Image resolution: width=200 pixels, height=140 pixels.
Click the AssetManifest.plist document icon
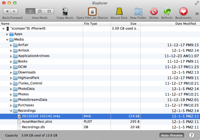19,122
